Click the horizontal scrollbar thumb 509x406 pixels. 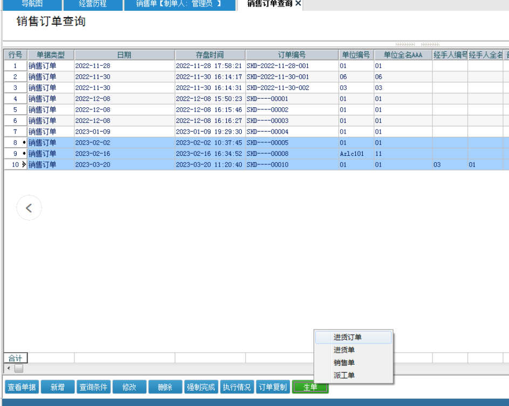[x=19, y=368]
